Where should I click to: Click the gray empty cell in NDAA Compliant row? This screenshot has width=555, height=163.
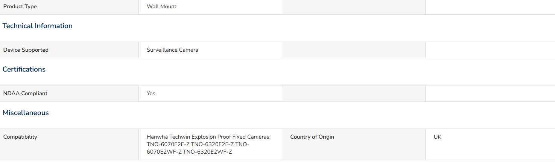354,93
